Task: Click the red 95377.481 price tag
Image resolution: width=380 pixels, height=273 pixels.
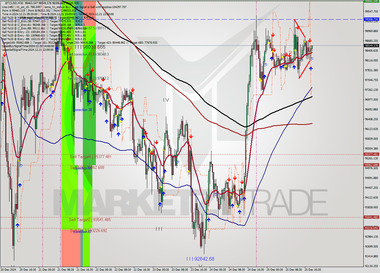Action: point(371,154)
